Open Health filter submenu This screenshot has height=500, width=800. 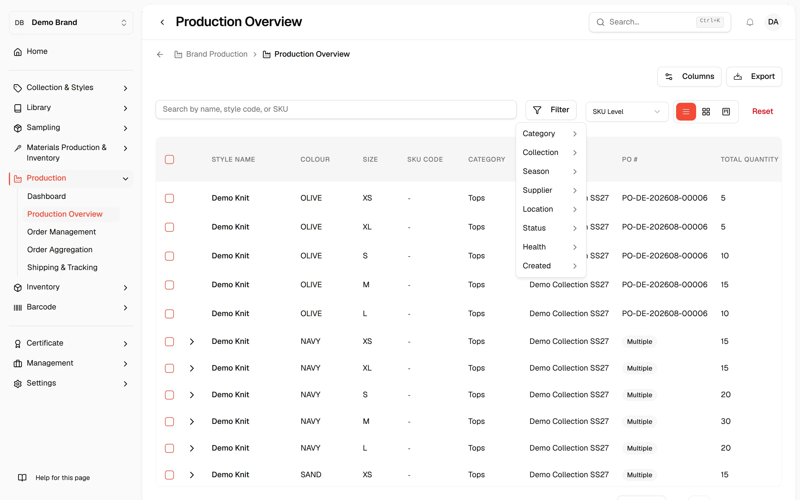tap(550, 247)
